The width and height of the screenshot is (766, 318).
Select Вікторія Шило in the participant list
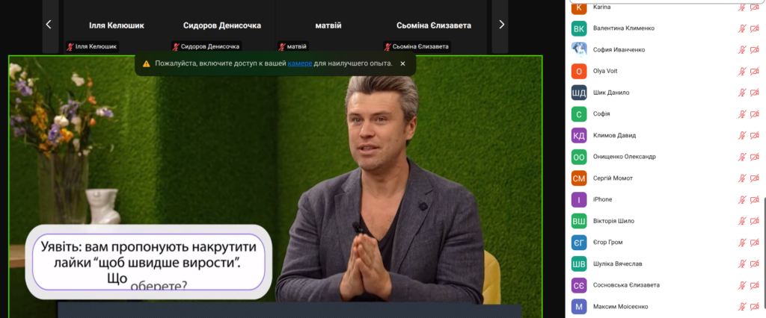tap(613, 221)
